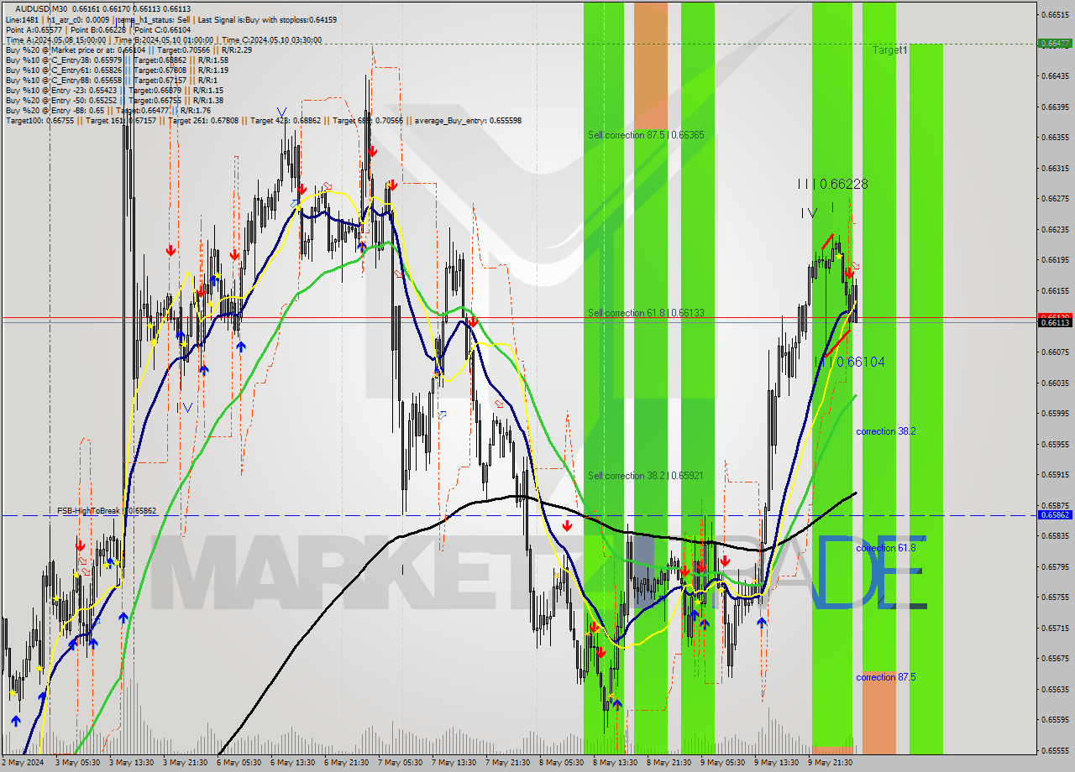Image resolution: width=1075 pixels, height=772 pixels.
Task: Click the blue 'correction 38.2' label
Action: pyautogui.click(x=885, y=431)
